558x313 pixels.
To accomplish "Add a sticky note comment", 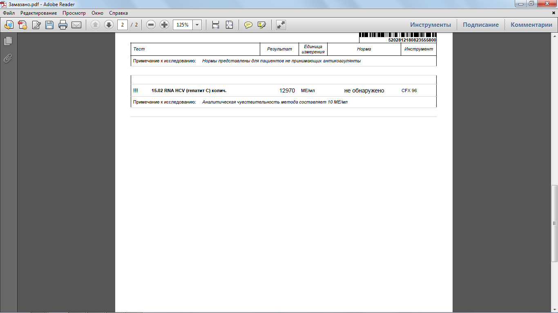I will pos(248,25).
